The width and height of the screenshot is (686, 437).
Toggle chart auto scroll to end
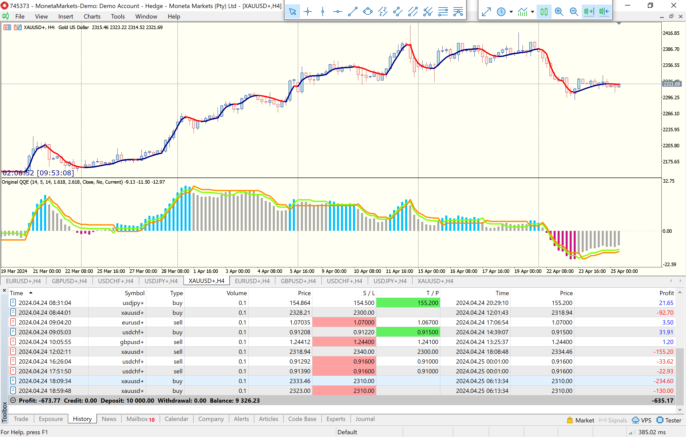click(589, 12)
